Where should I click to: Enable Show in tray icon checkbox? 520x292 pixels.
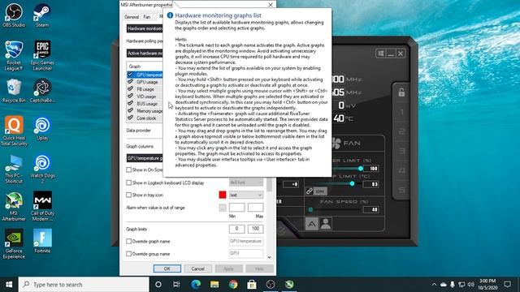[128, 195]
